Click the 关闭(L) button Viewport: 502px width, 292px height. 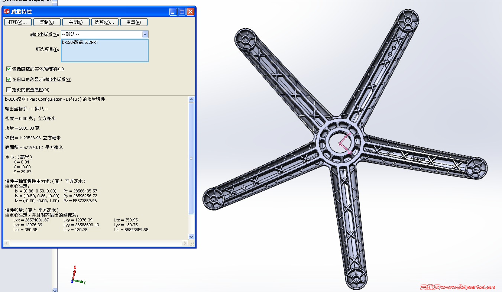pos(76,22)
